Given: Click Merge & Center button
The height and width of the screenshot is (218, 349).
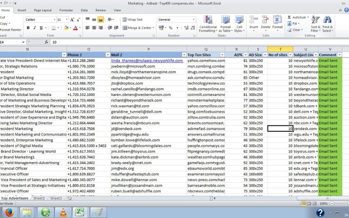Looking at the screenshot, I should click(137, 28).
